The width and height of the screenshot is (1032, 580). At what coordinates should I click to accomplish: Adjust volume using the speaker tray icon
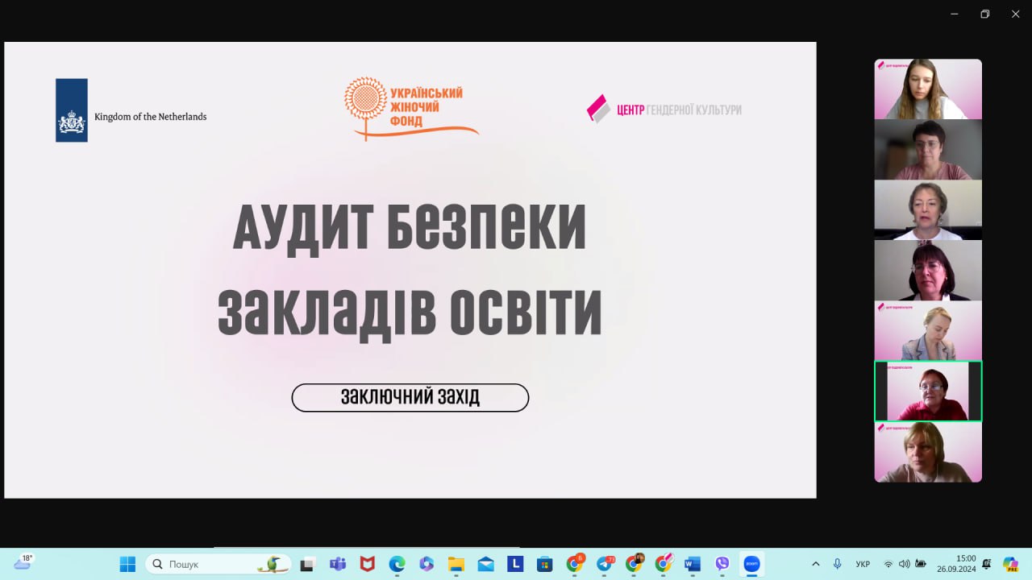pos(904,564)
